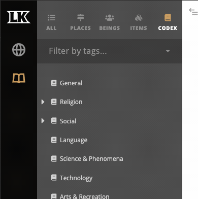Screen dimensions: 198x199
Task: Click the Filter by tags input field
Action: click(x=110, y=51)
